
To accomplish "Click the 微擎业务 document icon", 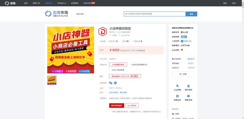I will pyautogui.click(x=177, y=96).
